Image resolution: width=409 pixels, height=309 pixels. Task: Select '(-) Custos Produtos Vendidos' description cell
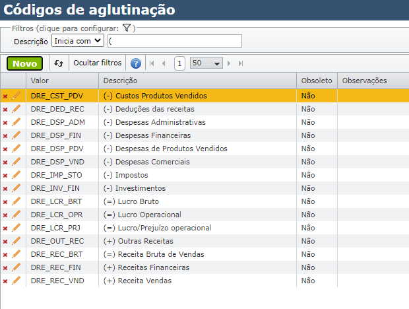pos(198,96)
